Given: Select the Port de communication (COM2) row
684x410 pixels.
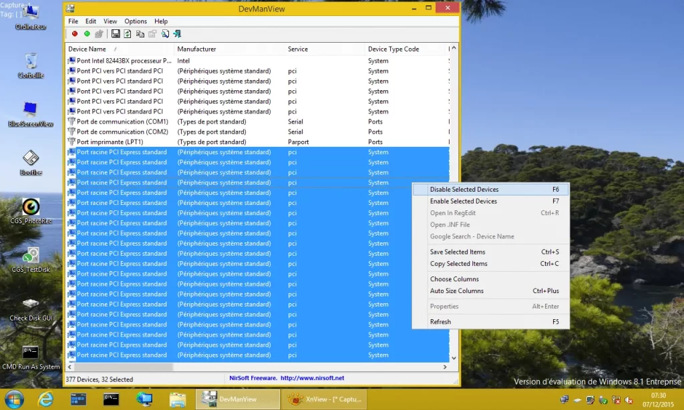Looking at the screenshot, I should 257,132.
